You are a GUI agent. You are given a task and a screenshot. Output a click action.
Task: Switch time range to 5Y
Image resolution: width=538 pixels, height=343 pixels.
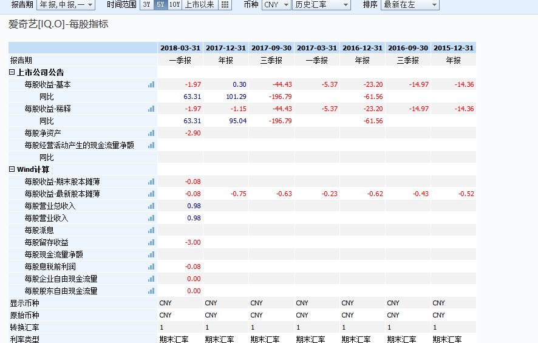(160, 5)
